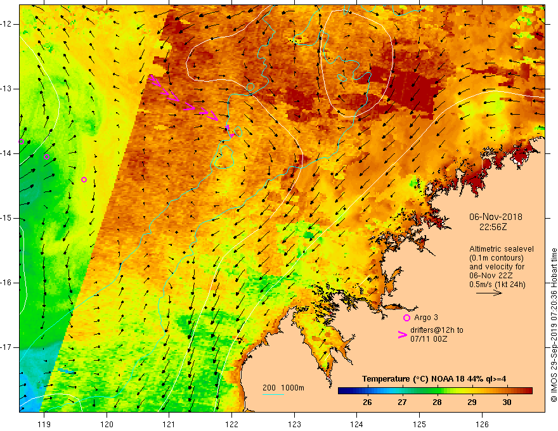Click the 121 longitude axis label
558x431 pixels.
click(169, 424)
